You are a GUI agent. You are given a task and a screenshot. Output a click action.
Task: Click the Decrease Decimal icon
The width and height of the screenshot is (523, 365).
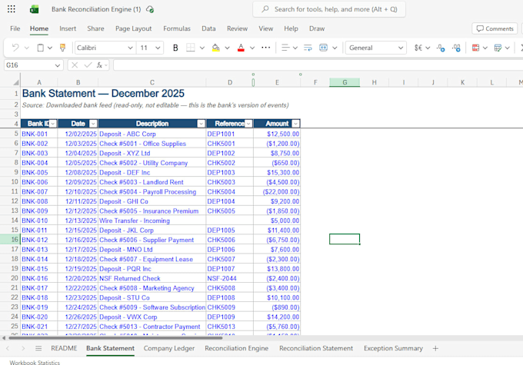[441, 48]
